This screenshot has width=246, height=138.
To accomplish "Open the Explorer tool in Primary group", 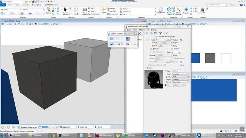I will pyautogui.click(x=49, y=11).
